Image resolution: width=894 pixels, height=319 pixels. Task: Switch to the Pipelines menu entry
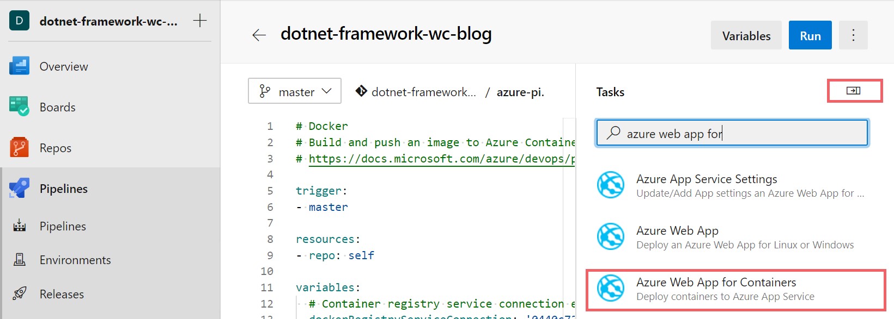(x=62, y=226)
